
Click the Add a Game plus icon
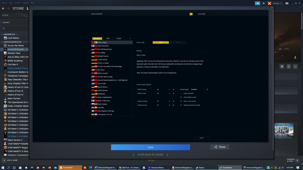(4, 160)
